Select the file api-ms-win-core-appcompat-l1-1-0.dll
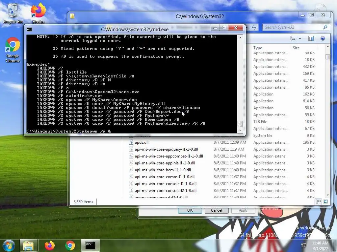This screenshot has height=252, width=337. (x=169, y=156)
